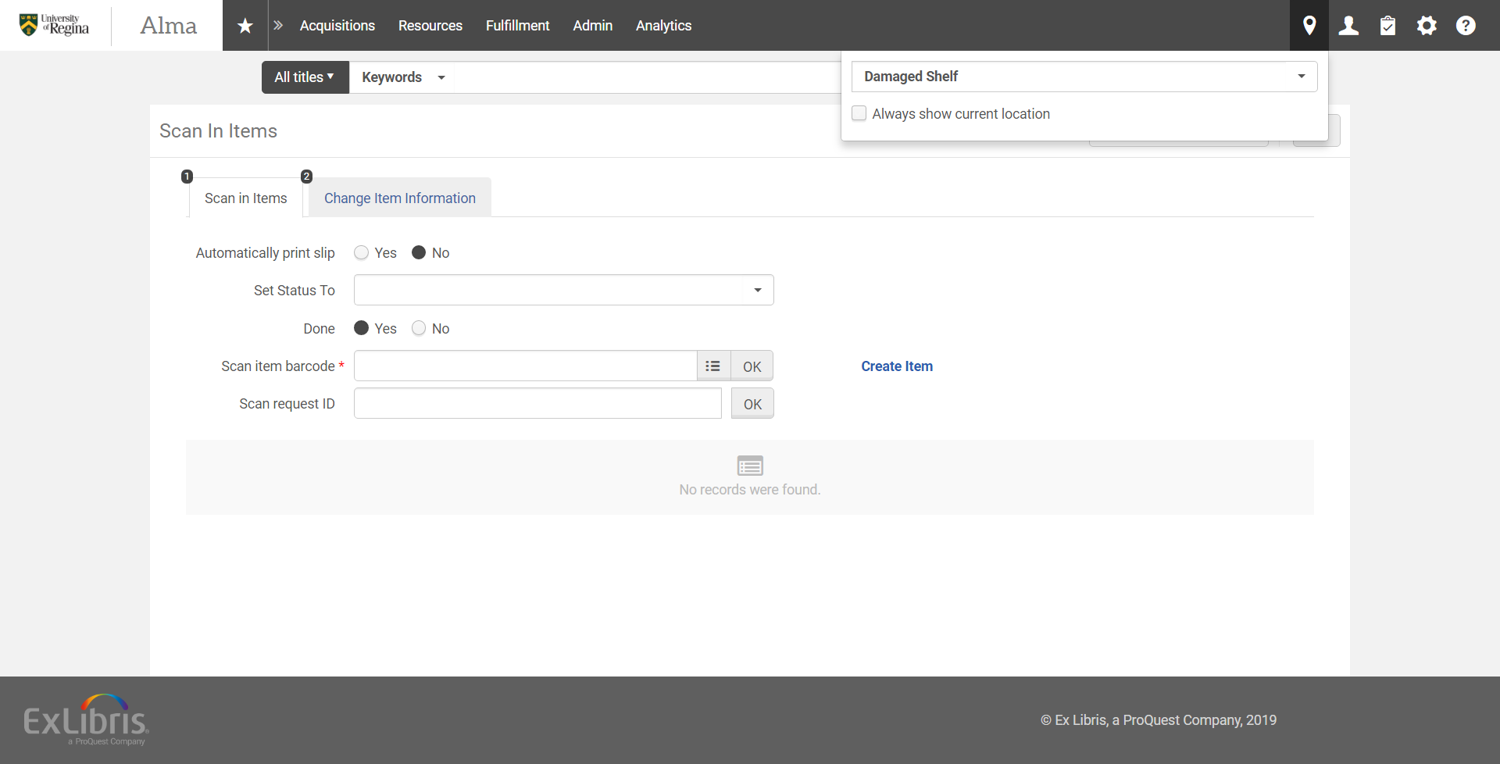
Task: Open the Analytics menu
Action: coord(663,26)
